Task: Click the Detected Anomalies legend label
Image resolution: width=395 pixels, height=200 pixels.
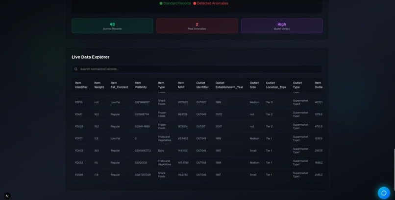Action: tap(212, 3)
